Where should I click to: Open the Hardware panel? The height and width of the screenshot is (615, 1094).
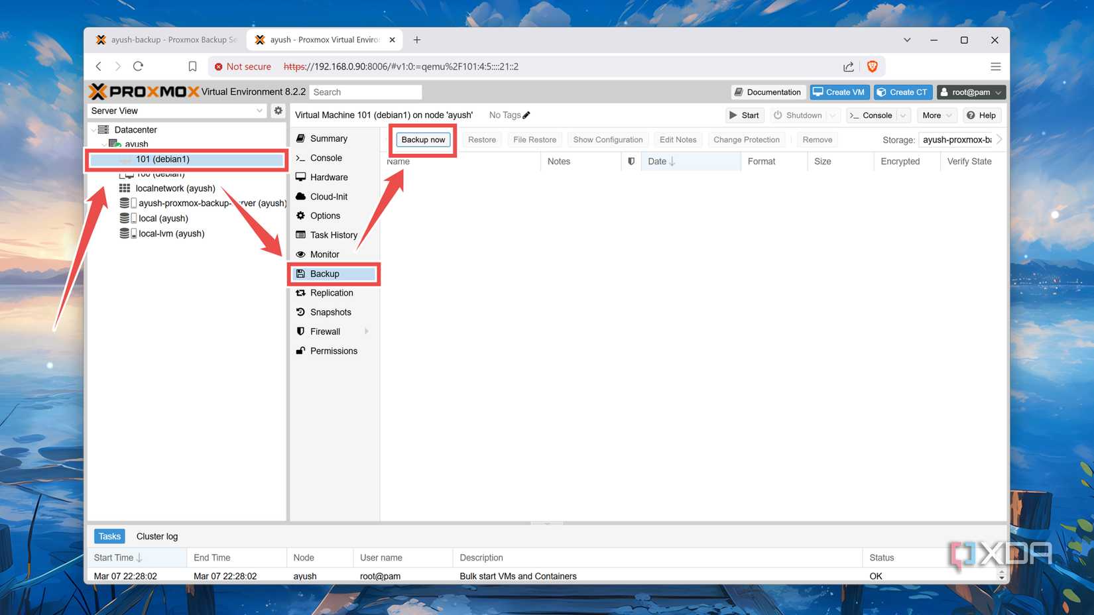point(328,177)
